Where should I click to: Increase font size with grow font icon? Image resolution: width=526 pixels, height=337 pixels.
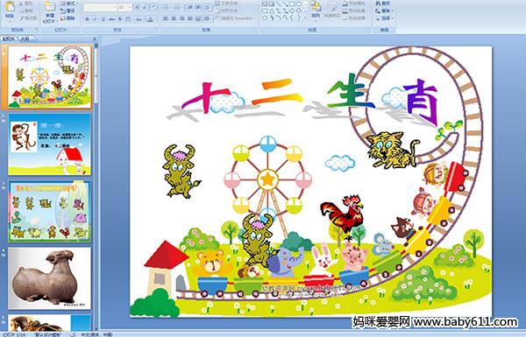coord(138,7)
